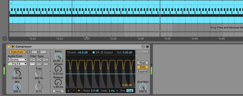
Task: Enable the Output display checkbox
Action: (102, 52)
